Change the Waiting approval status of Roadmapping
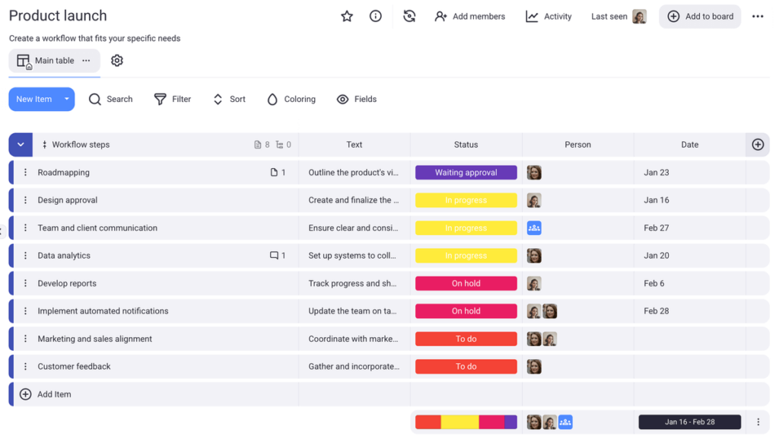 coord(466,172)
